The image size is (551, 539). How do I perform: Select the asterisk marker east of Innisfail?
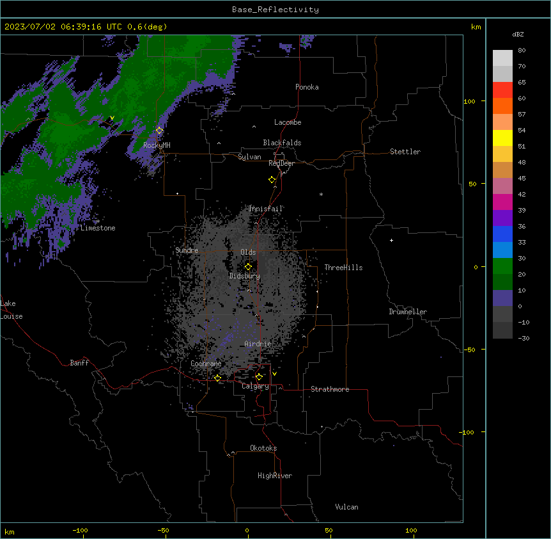pyautogui.click(x=321, y=194)
